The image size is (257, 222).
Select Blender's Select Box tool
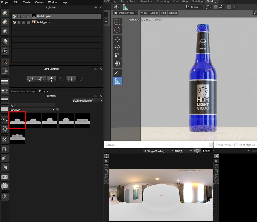click(117, 22)
